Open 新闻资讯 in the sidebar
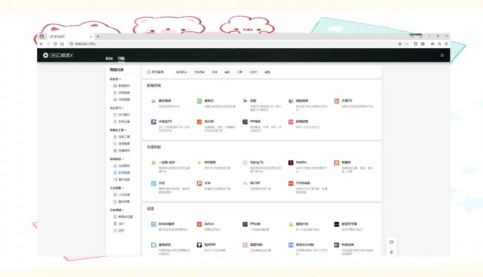This screenshot has height=277, width=483. [121, 86]
